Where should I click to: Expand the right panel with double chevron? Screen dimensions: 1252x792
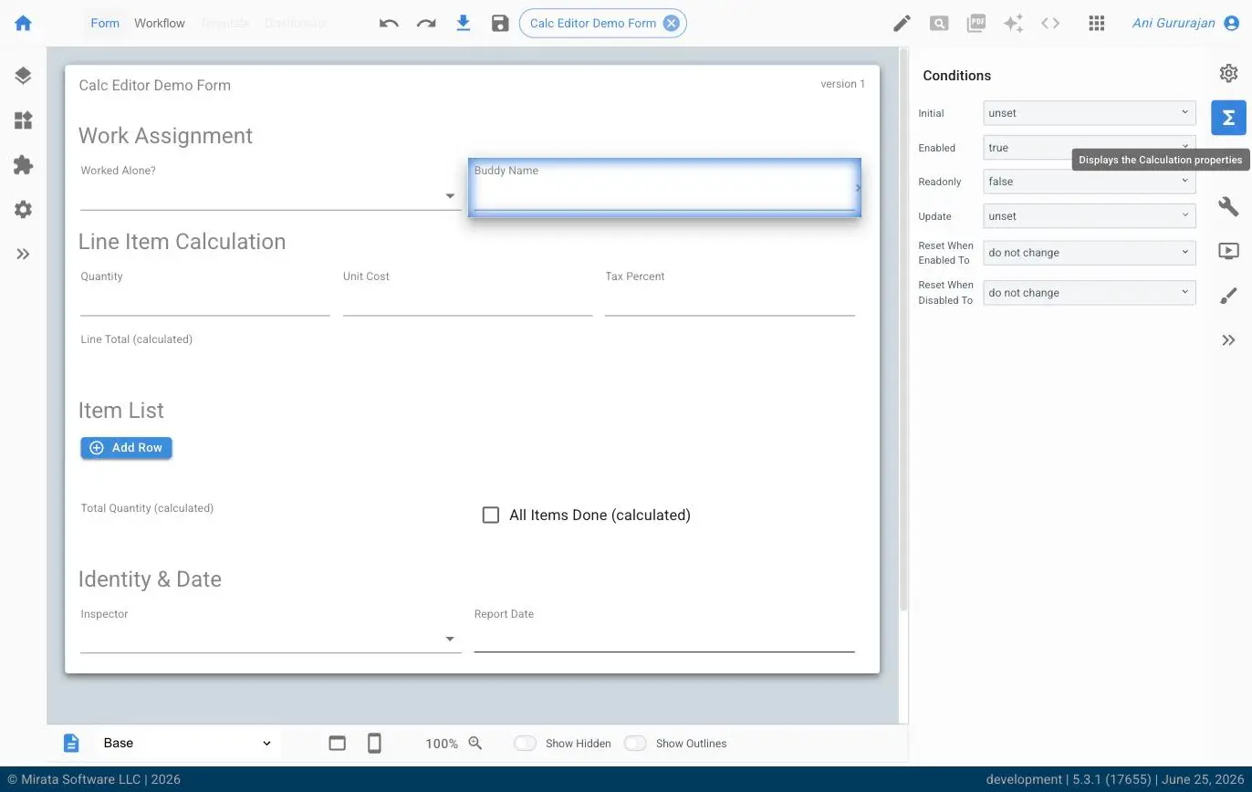click(1228, 340)
